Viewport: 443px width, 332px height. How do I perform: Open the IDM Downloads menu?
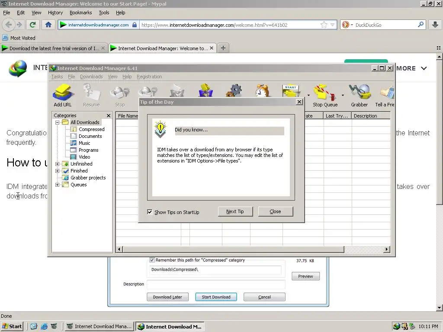[91, 77]
